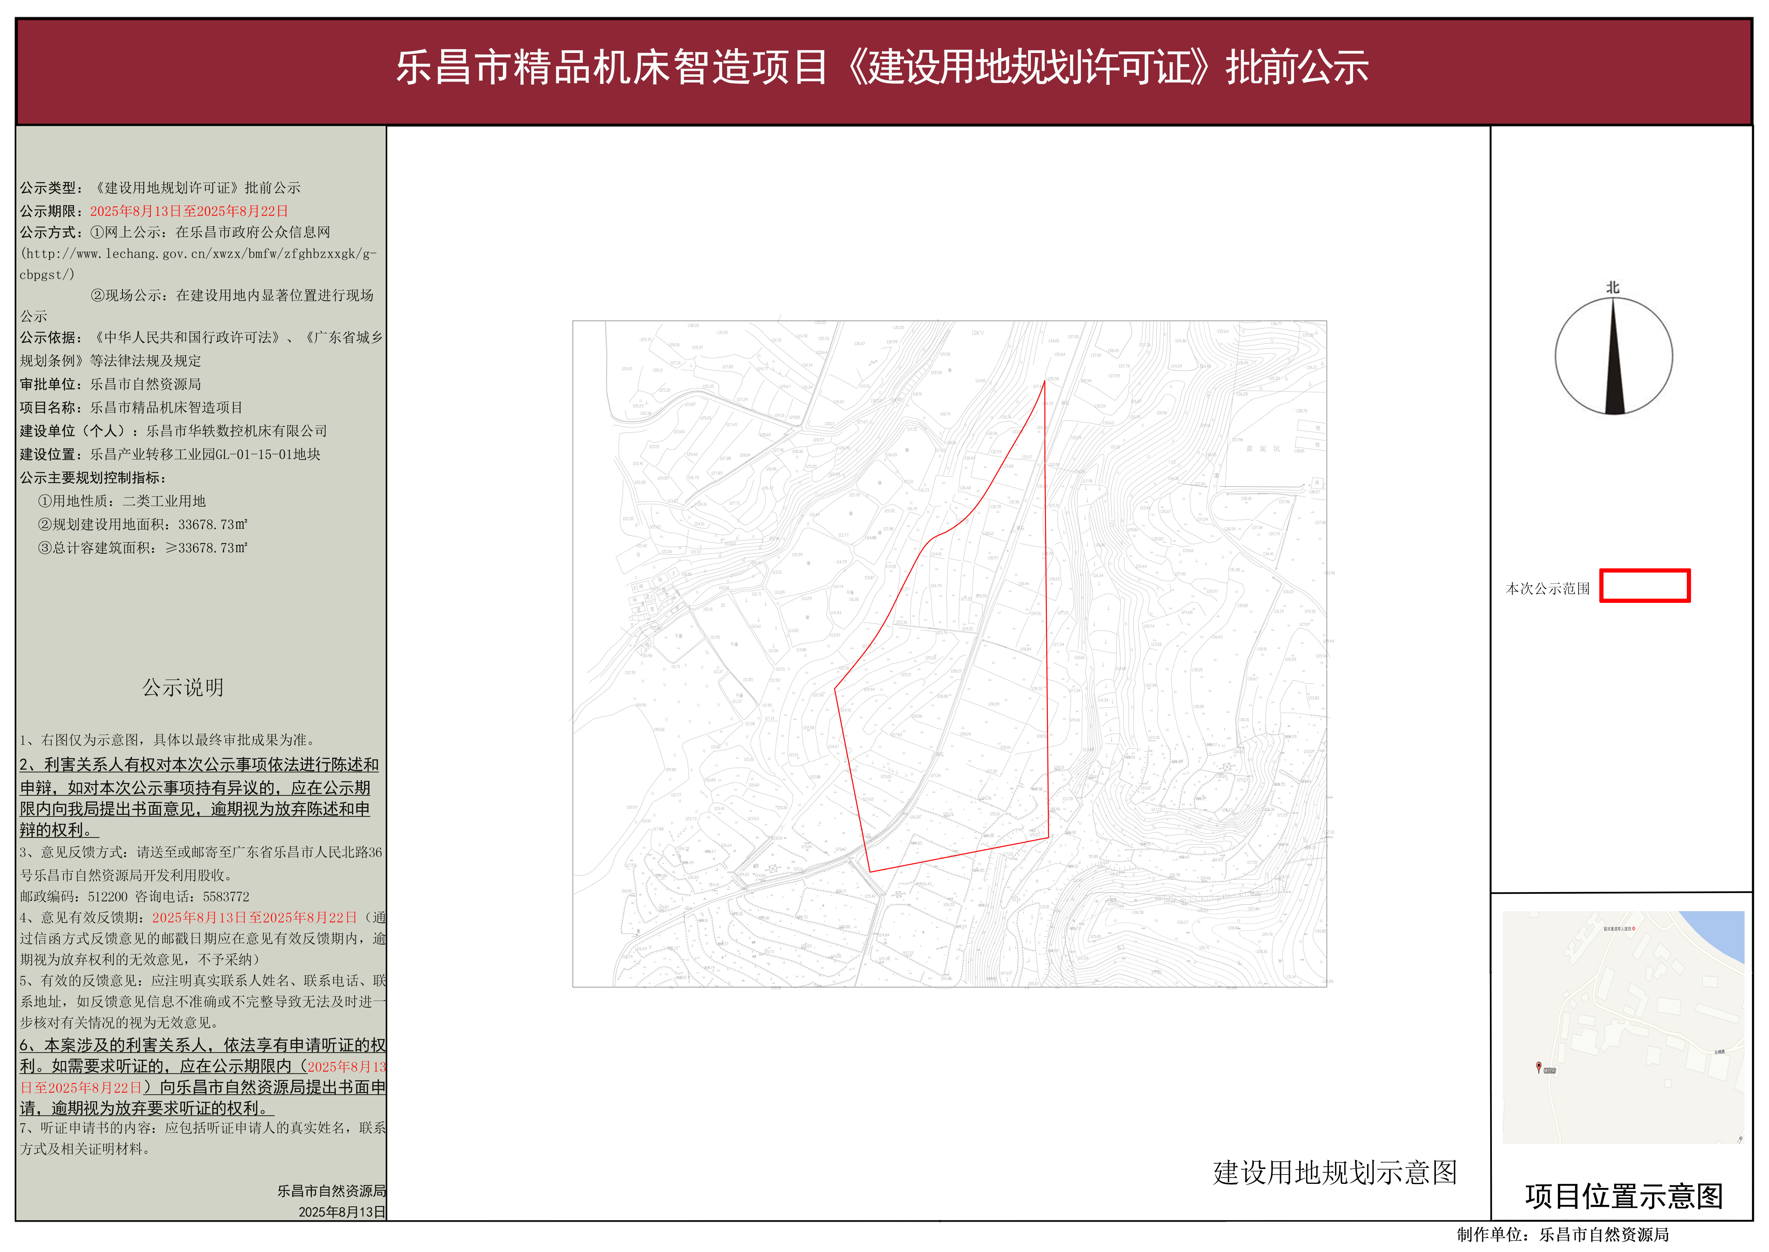The width and height of the screenshot is (1769, 1252).
Task: Click note 3 '意见反馈方式' mailing address line
Action: tap(201, 863)
